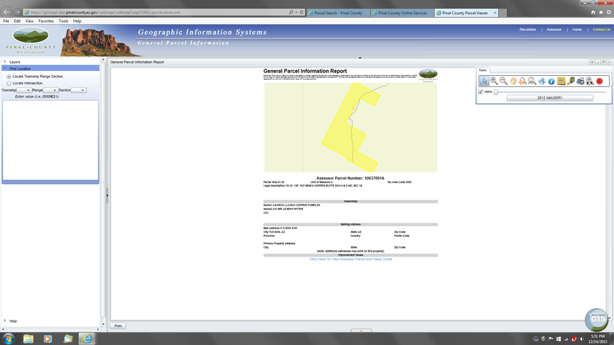Select Locate Intersection radio option
Viewport: 614px width, 345px height.
click(x=9, y=83)
